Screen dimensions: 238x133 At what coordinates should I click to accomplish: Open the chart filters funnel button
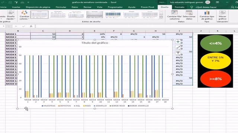point(178,53)
